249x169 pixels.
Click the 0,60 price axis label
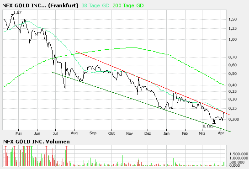click(233, 65)
